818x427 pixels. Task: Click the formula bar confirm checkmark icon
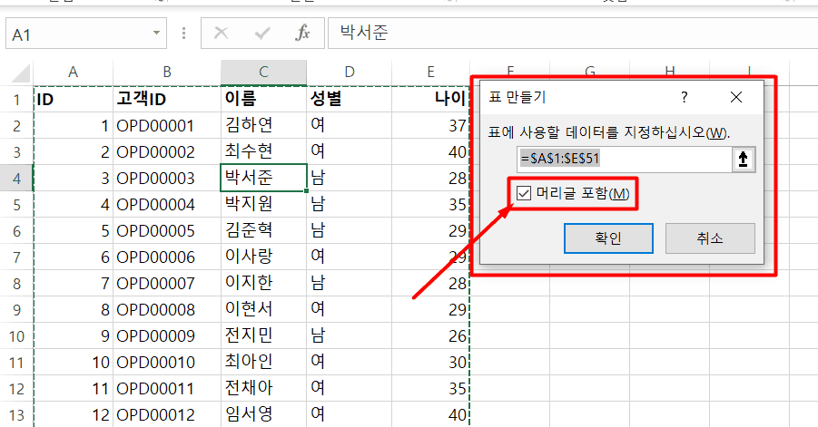point(261,34)
